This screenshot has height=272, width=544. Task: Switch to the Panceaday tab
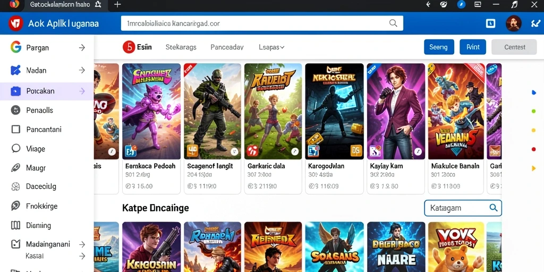click(x=227, y=47)
